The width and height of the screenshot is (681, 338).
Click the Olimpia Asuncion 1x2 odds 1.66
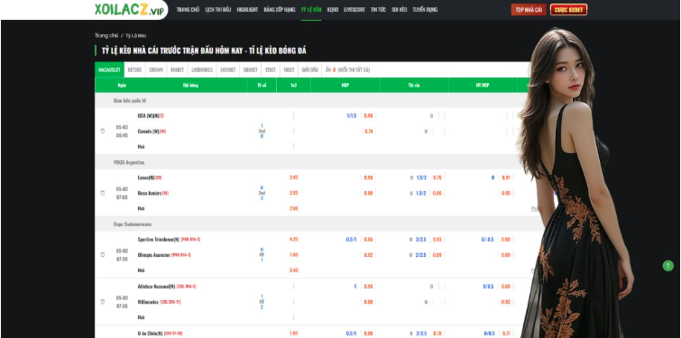293,255
